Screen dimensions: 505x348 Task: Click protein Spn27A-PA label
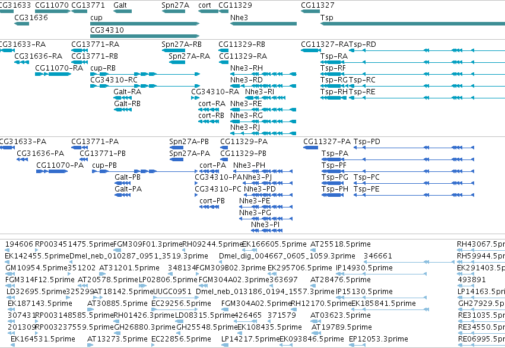click(x=190, y=154)
